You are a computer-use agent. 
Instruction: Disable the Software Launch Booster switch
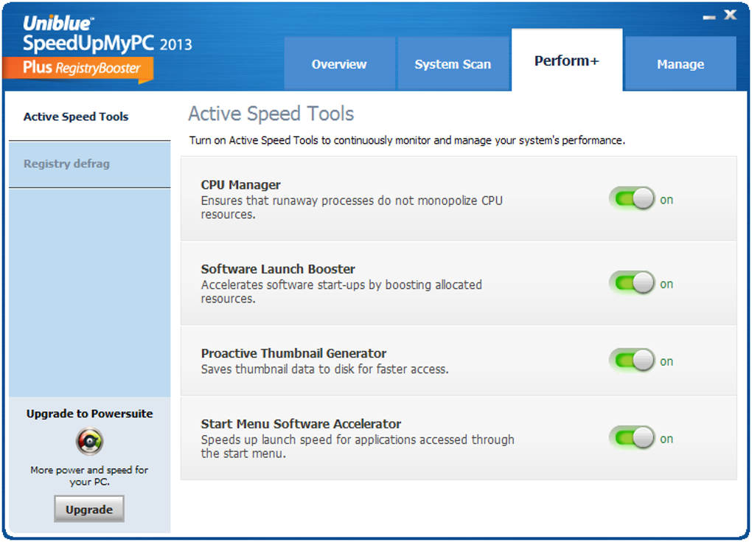point(632,283)
